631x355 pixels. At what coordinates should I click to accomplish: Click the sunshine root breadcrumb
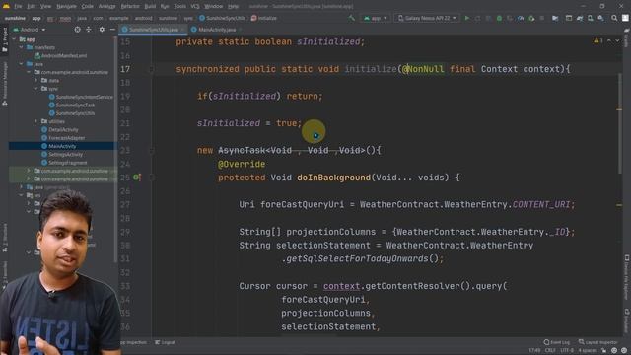15,18
